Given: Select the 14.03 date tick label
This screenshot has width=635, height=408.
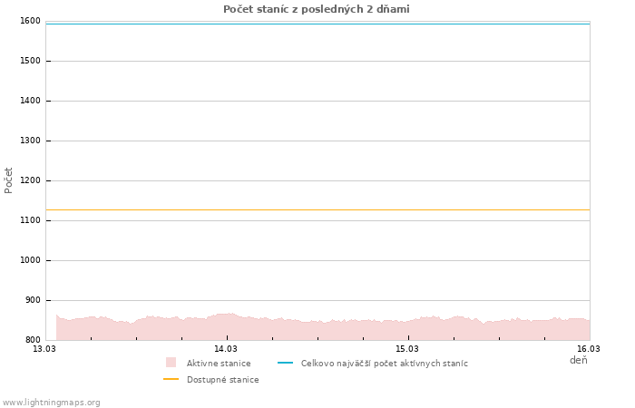Looking at the screenshot, I should [x=226, y=348].
